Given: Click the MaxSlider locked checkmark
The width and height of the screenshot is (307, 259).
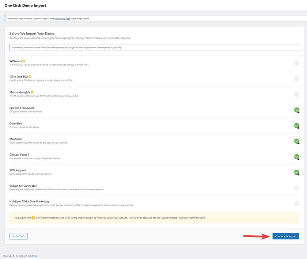Looking at the screenshot, I should 297,141.
